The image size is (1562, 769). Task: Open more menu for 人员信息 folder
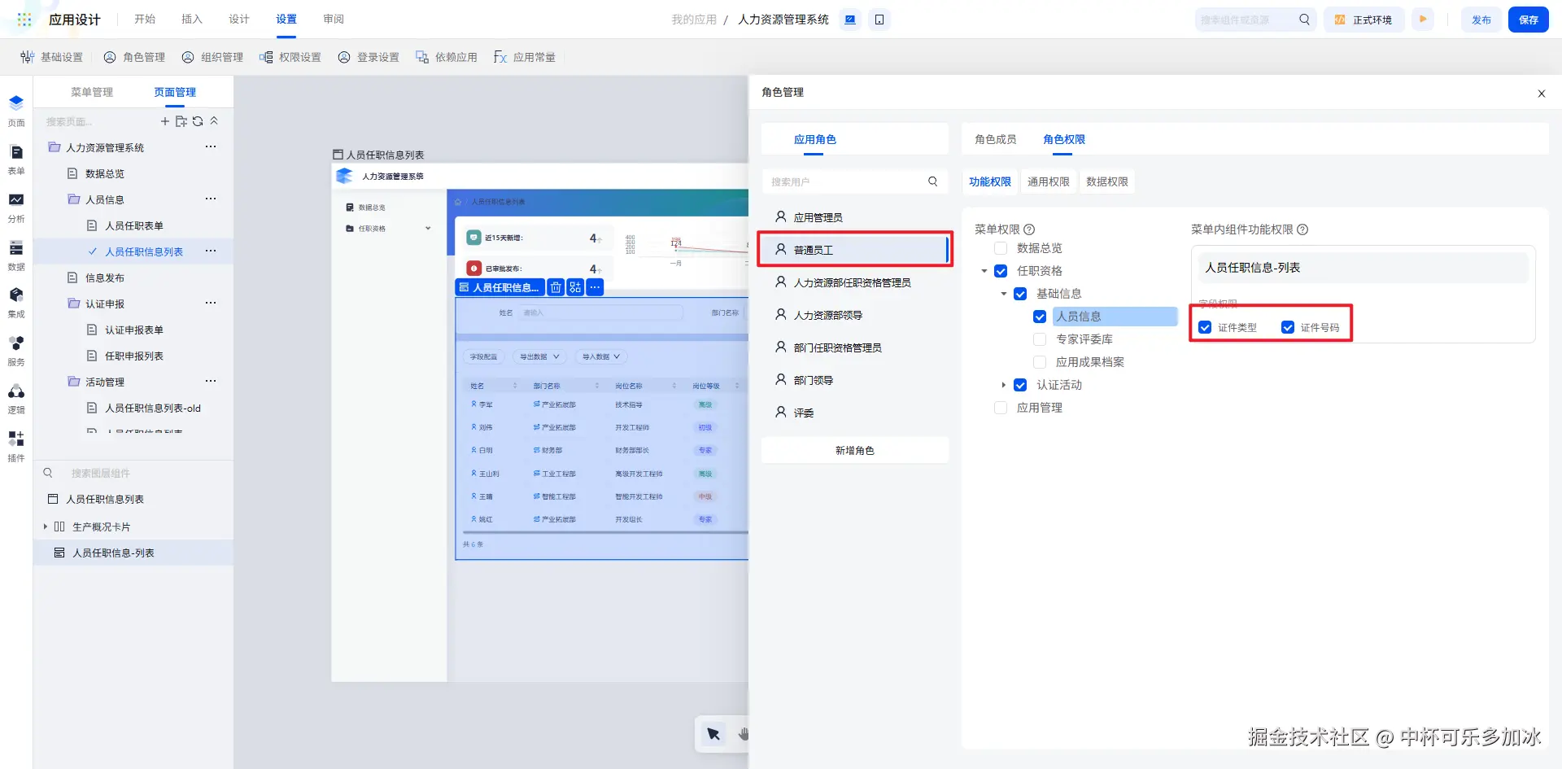(x=211, y=199)
